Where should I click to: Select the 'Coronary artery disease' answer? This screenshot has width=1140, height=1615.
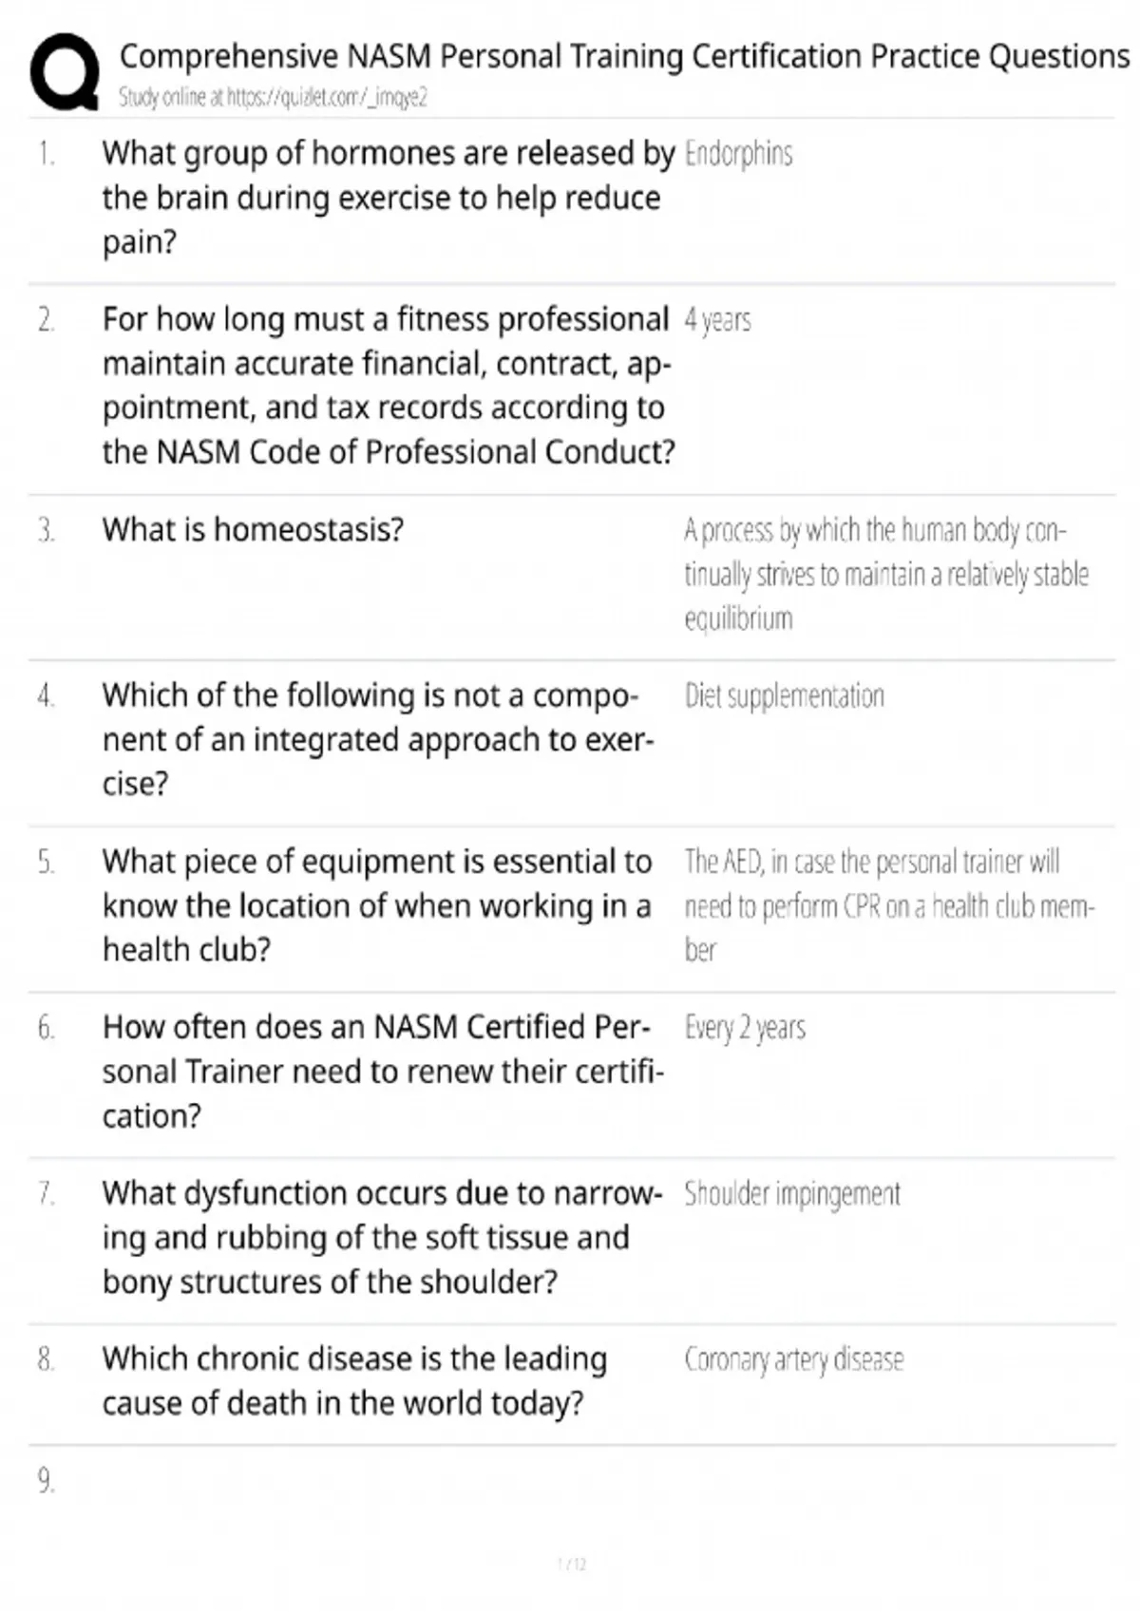pyautogui.click(x=793, y=1359)
